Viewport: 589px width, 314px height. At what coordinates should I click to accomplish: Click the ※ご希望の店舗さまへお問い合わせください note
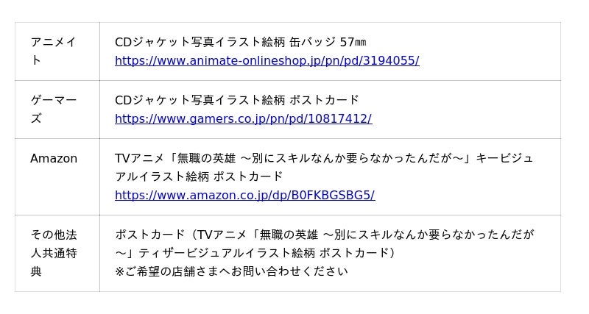[231, 271]
